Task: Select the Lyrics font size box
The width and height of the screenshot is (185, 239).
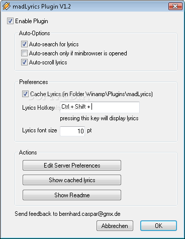Action: click(72, 131)
